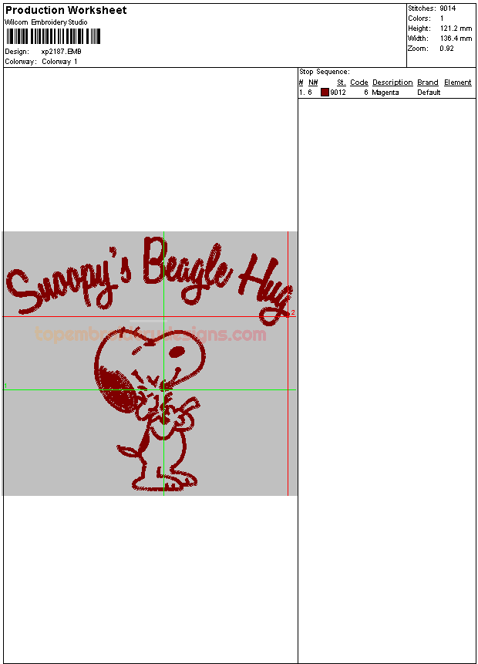This screenshot has width=478, height=664.
Task: Click the "Colorway 1" value
Action: pos(59,62)
